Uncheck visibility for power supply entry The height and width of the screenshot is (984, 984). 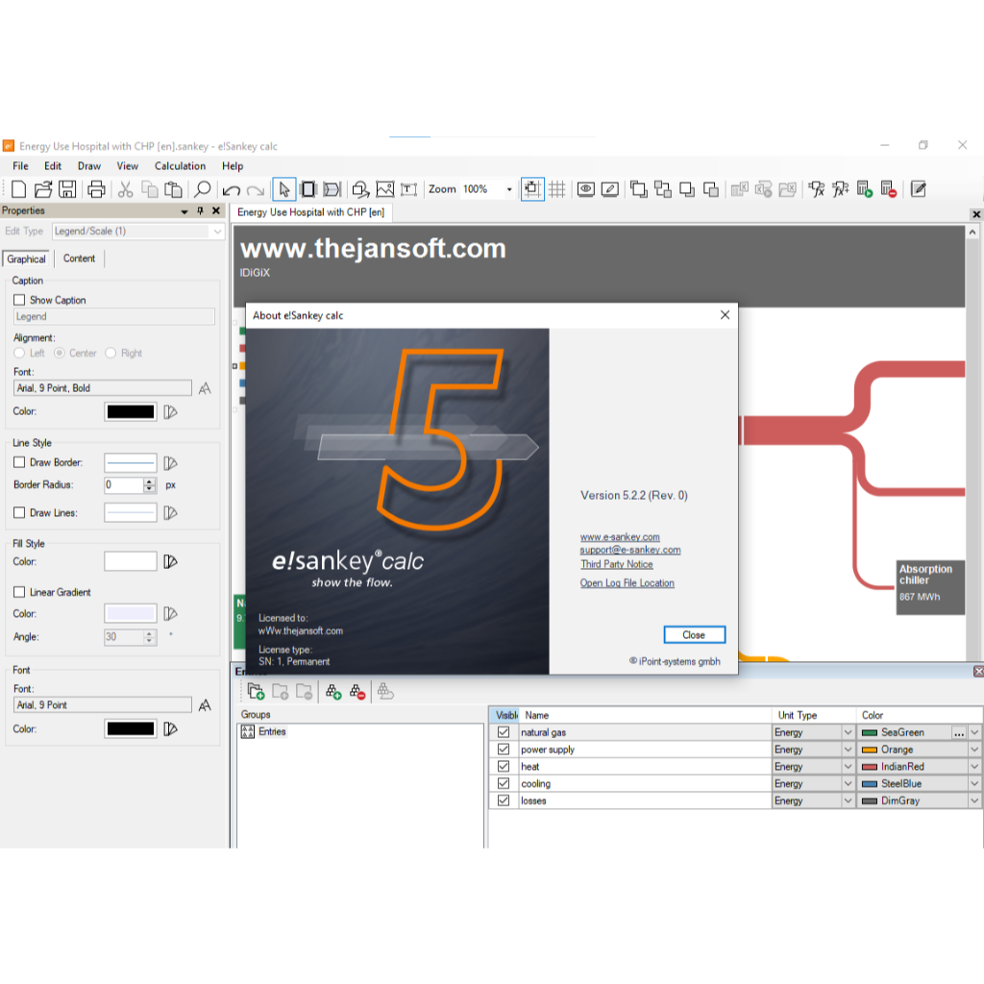504,749
